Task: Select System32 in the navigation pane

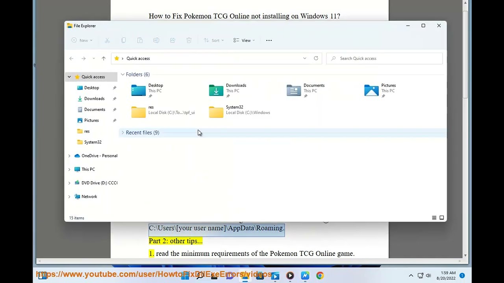Action: [x=93, y=142]
